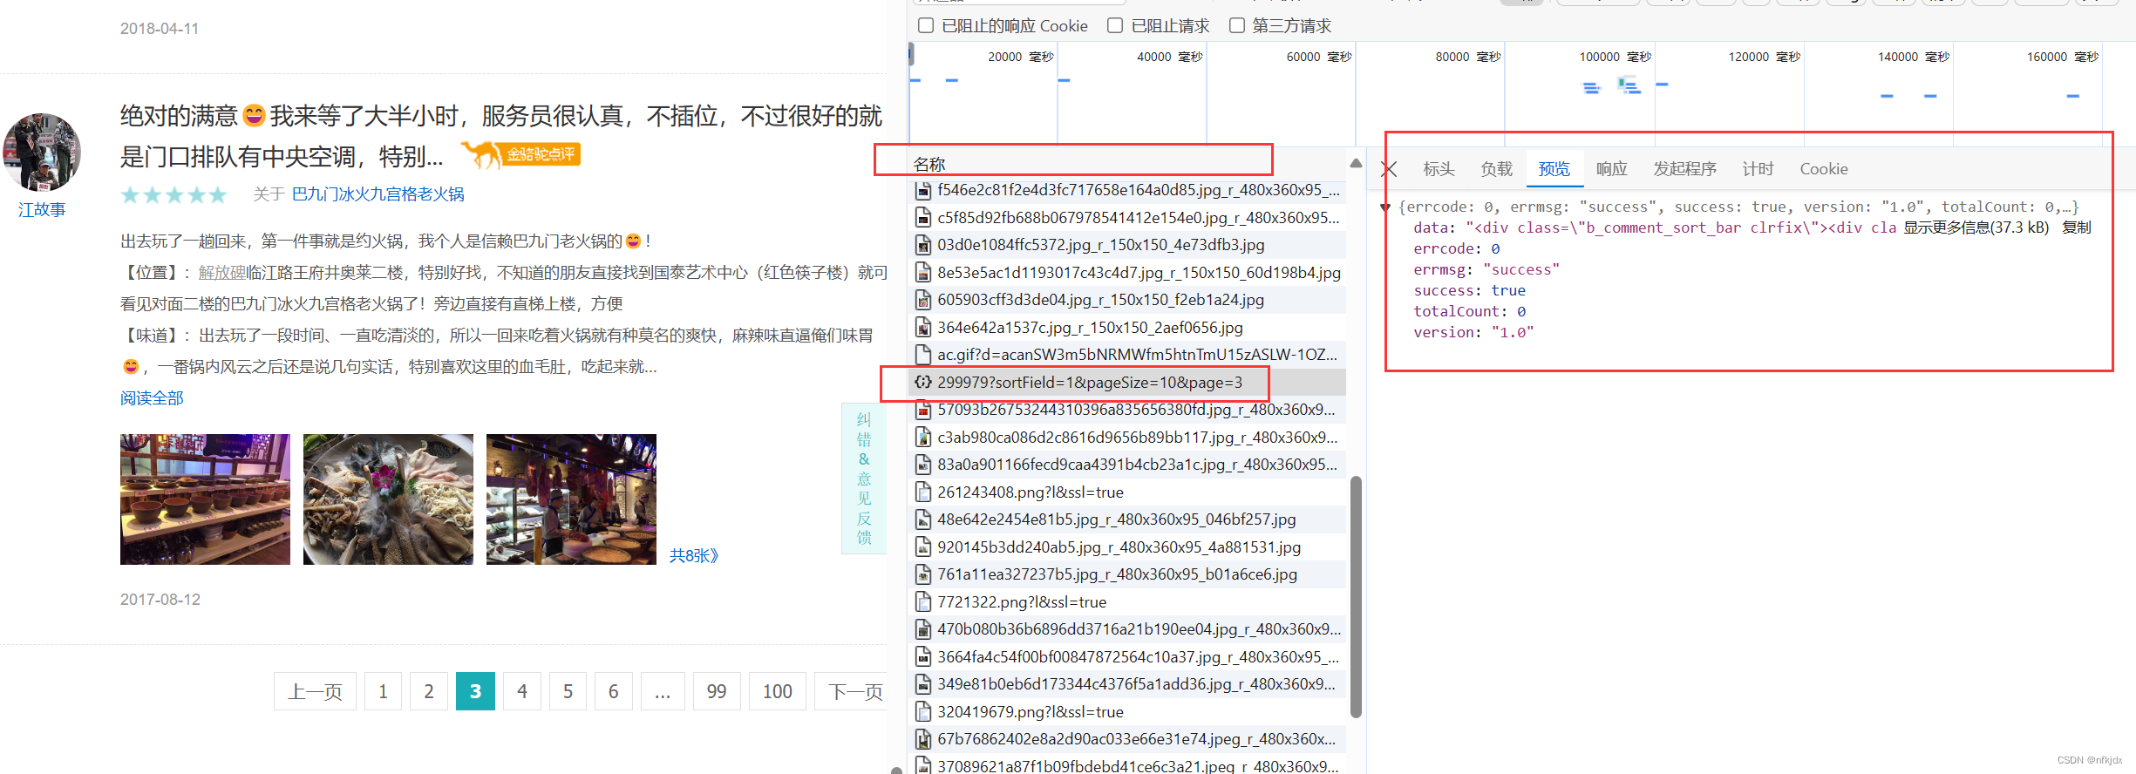Go to previous page 上一页
The height and width of the screenshot is (774, 2136).
point(315,691)
